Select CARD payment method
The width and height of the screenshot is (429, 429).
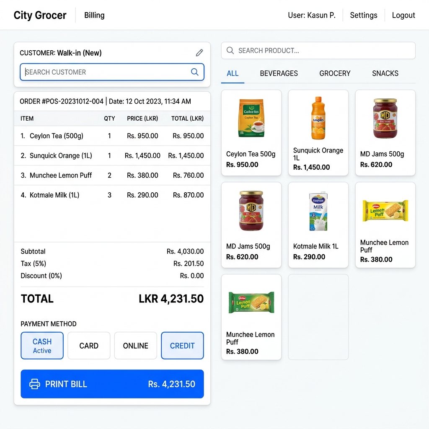89,346
